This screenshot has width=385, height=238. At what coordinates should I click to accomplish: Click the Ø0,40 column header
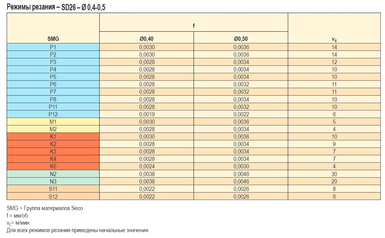[x=146, y=39]
